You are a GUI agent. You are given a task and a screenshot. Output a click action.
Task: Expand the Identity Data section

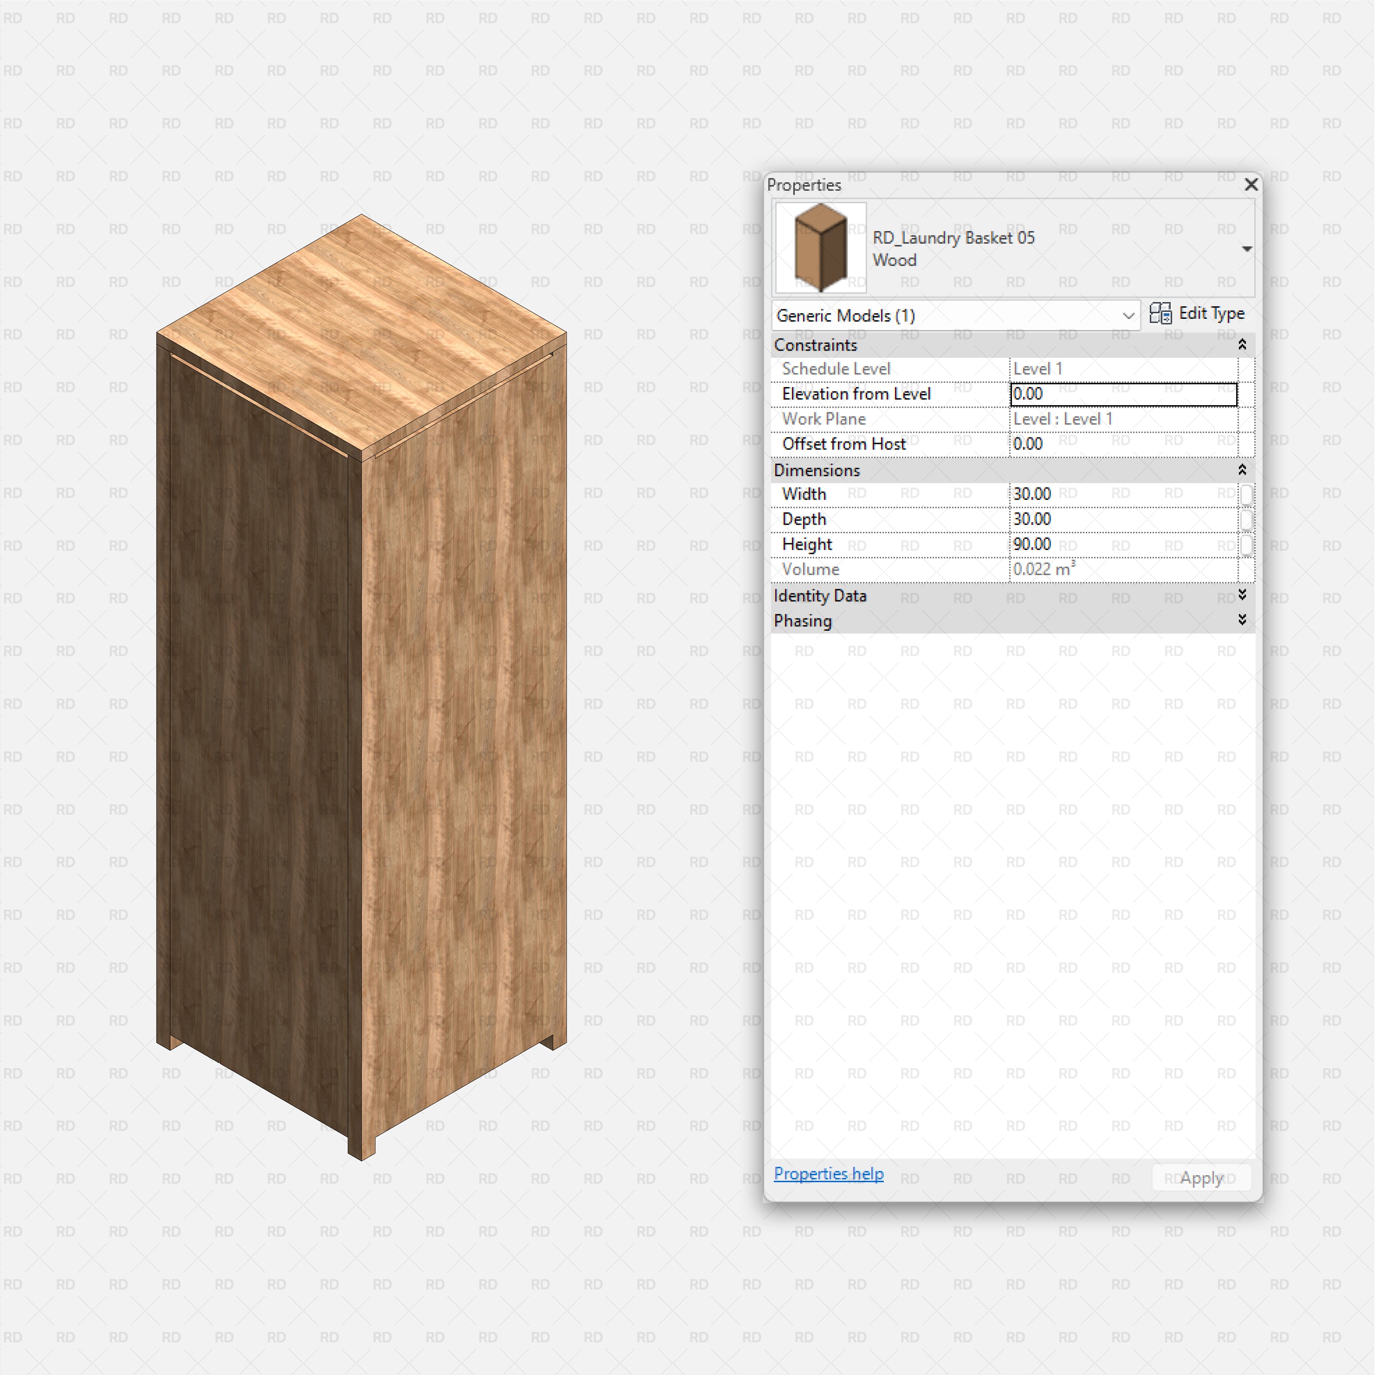tap(1242, 596)
